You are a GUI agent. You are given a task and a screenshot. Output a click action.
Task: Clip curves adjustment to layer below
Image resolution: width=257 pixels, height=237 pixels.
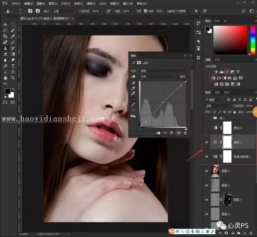158,133
